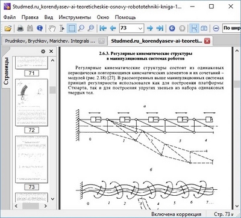Screen dimensions: 241x218
Task: Activate the rectangle selection tool
Action: [72, 28]
